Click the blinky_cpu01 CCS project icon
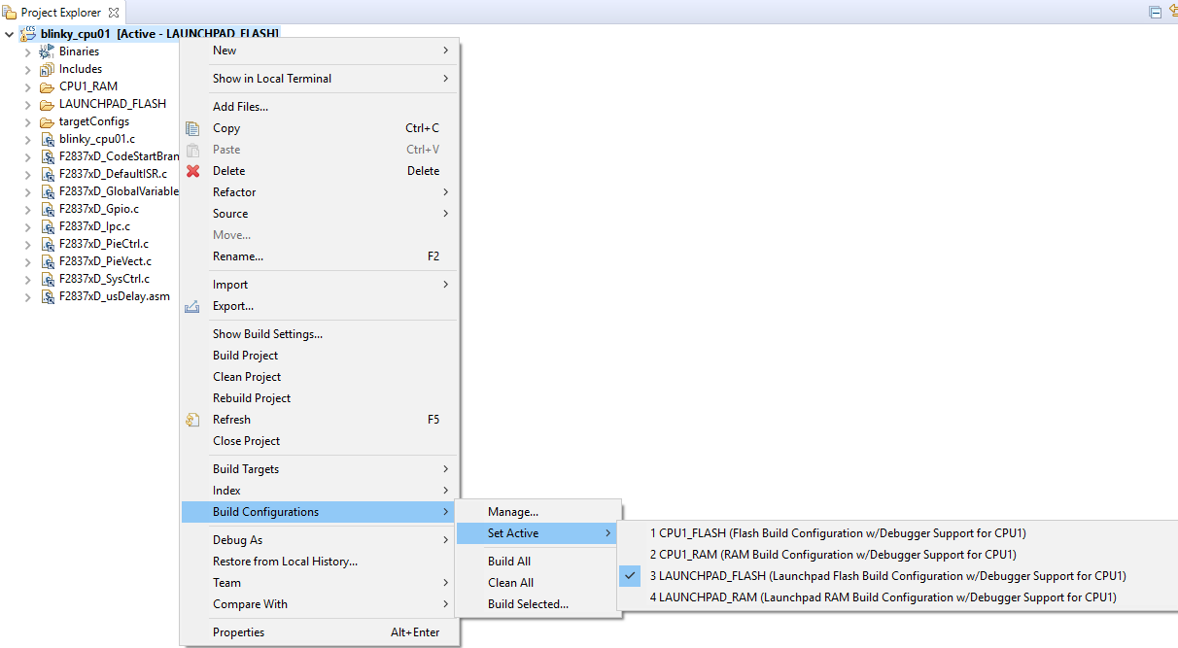Viewport: 1178px width, 648px height. pyautogui.click(x=26, y=32)
